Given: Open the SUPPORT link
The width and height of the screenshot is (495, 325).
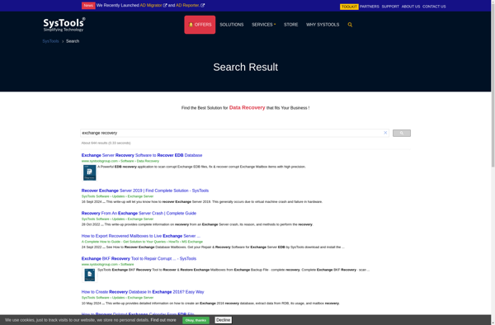Looking at the screenshot, I should point(390,7).
